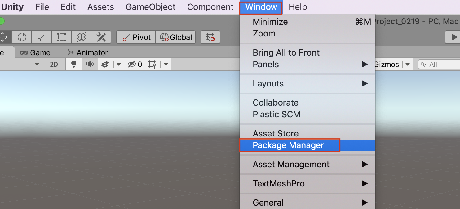
Task: Select the Rotate tool
Action: click(21, 37)
